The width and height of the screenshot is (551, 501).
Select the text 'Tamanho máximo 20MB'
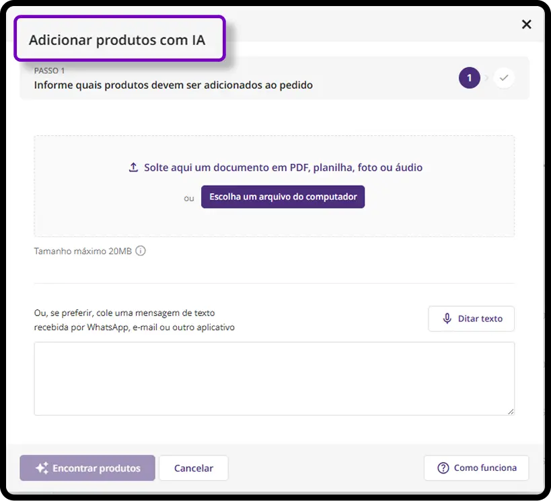point(83,251)
